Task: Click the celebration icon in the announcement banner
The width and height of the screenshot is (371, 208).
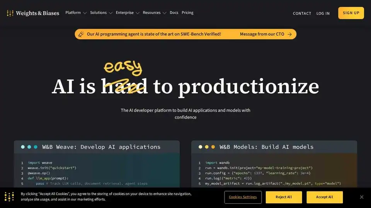Action: [x=81, y=34]
